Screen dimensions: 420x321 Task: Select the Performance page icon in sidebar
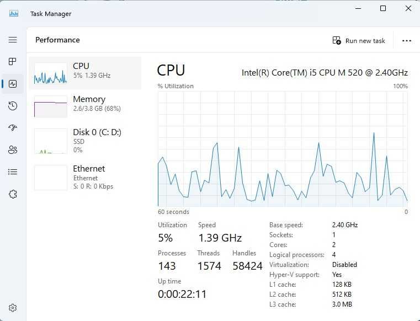coord(13,84)
